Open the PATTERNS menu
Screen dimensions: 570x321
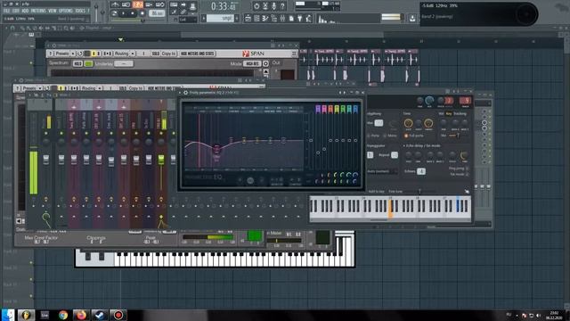coord(38,11)
